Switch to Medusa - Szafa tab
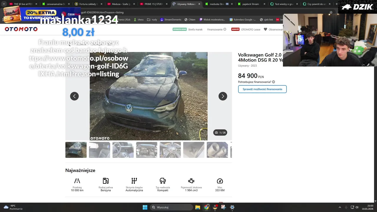Image resolution: width=377 pixels, height=212 pixels. [x=121, y=4]
